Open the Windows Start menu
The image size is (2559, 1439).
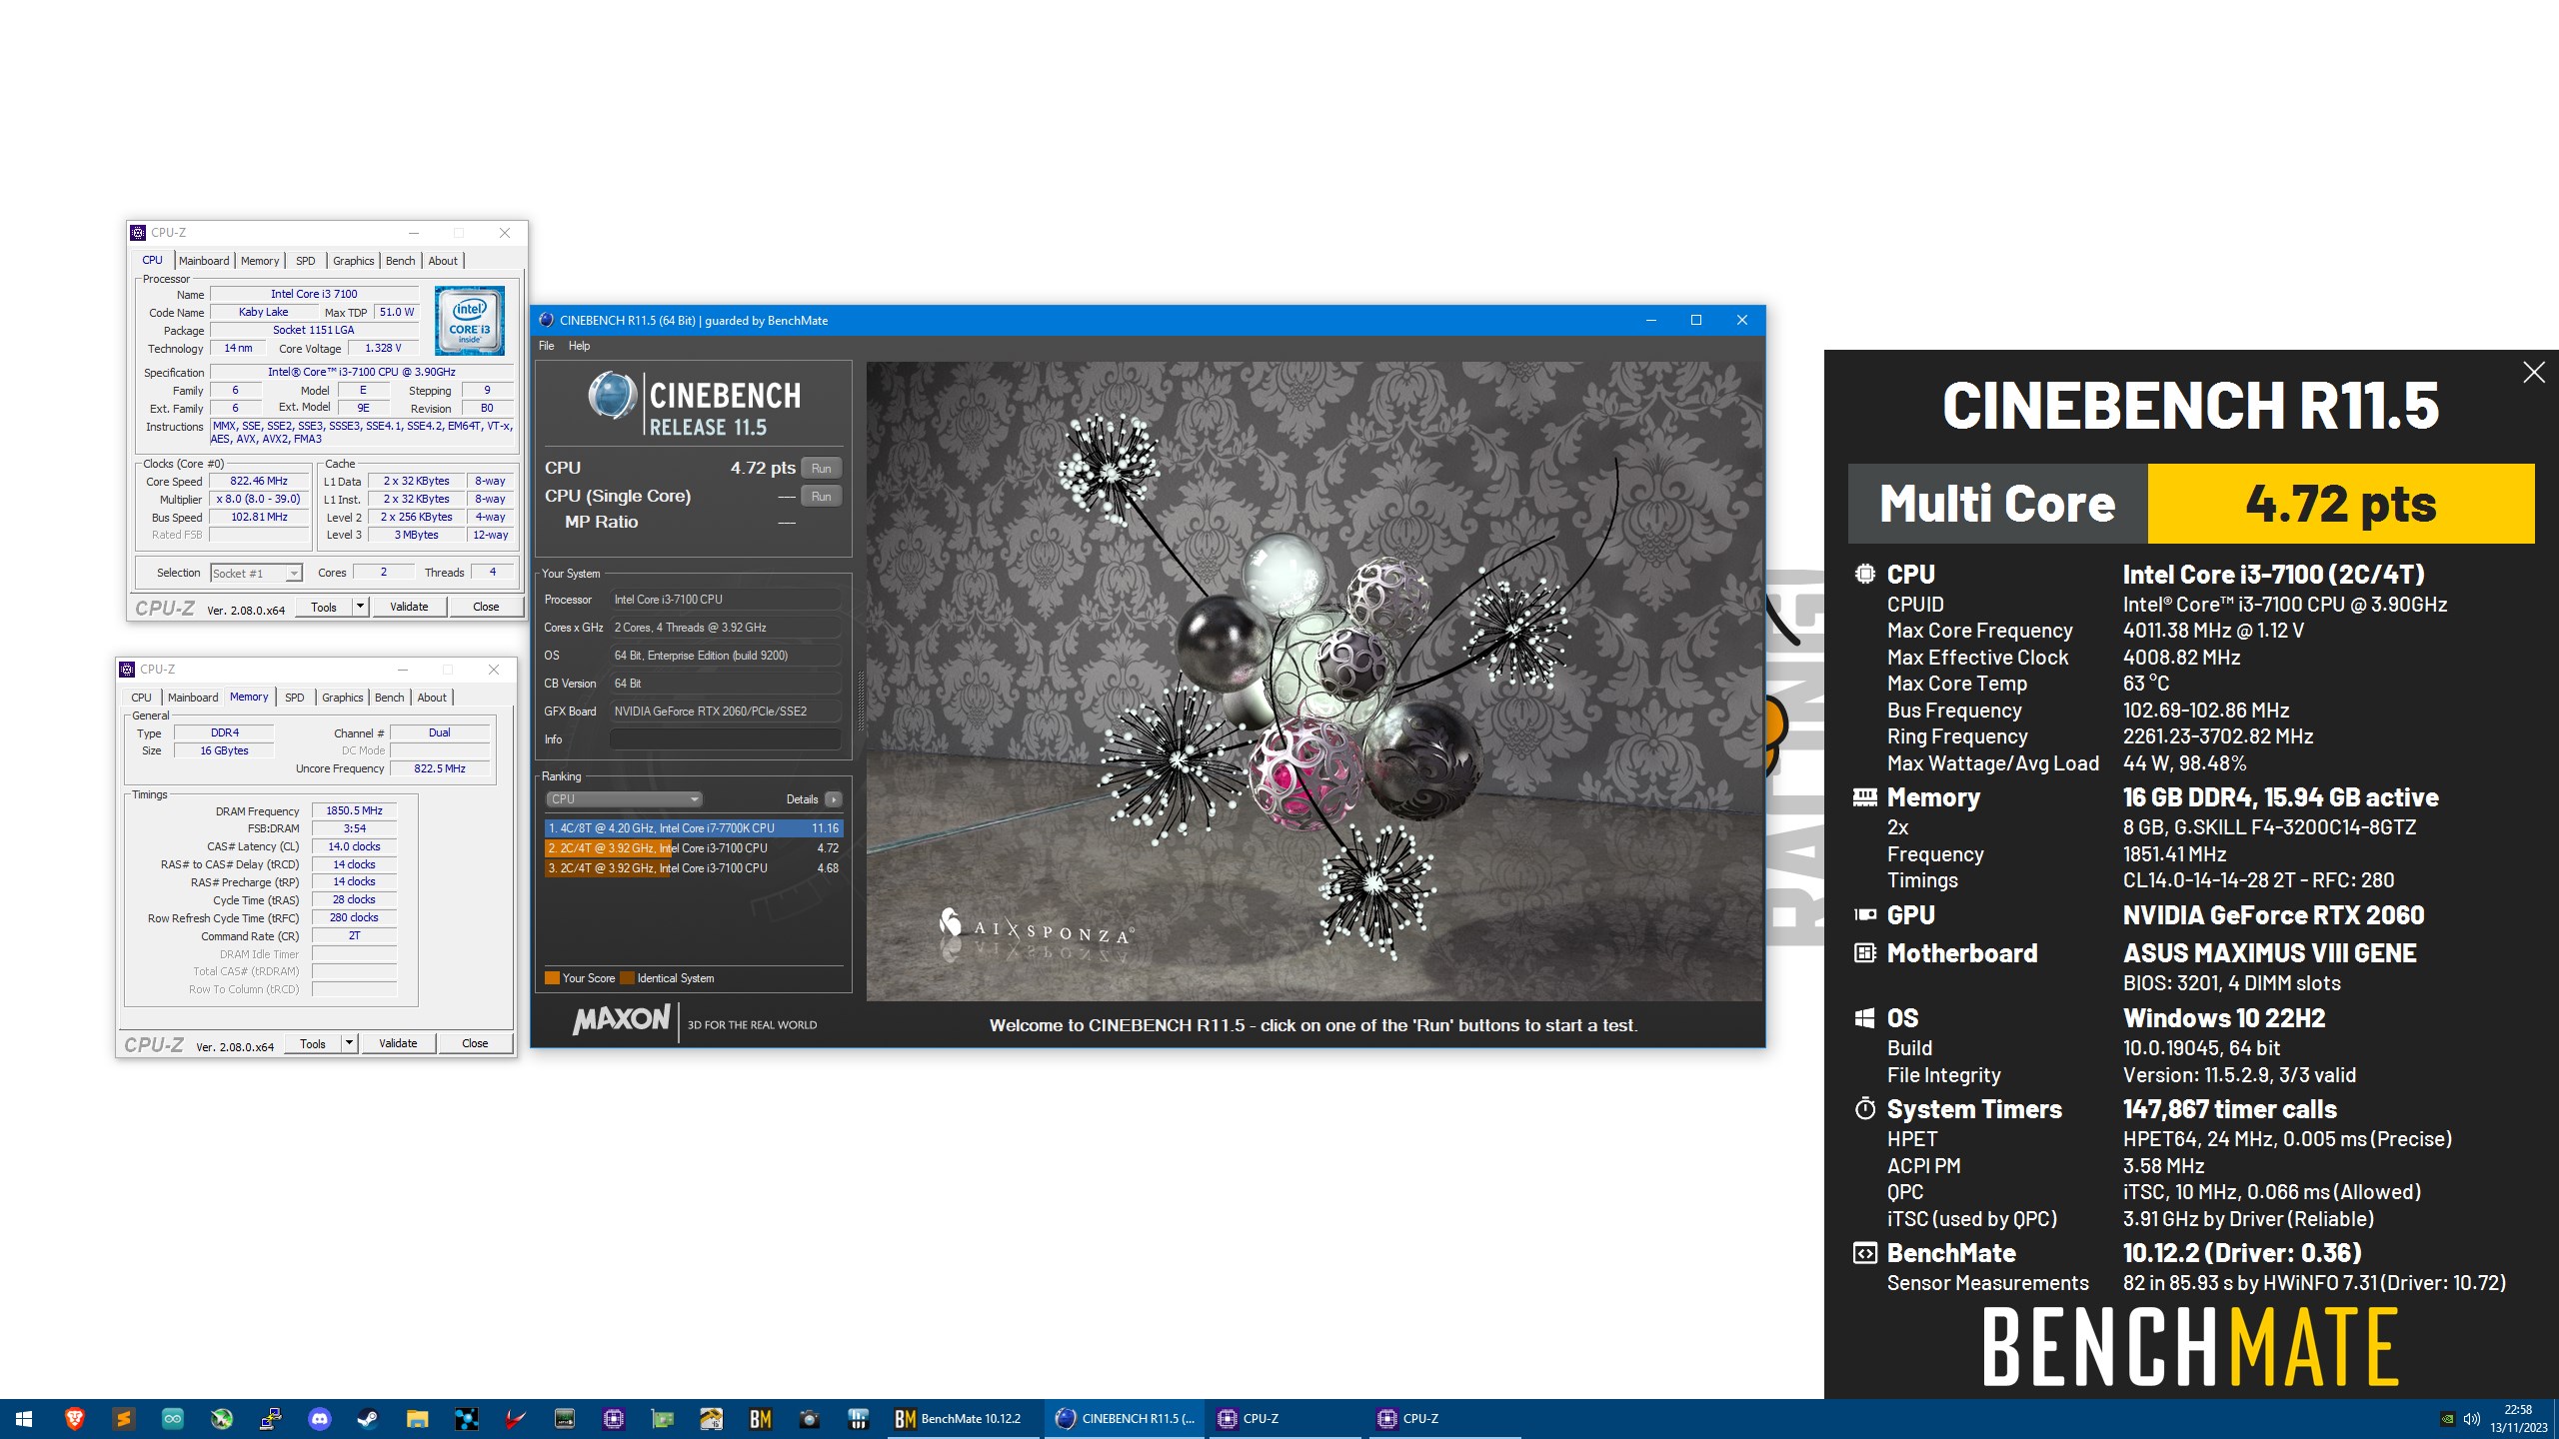coord(24,1418)
